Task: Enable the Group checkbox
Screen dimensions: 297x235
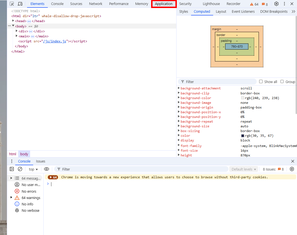Action: pyautogui.click(x=282, y=81)
